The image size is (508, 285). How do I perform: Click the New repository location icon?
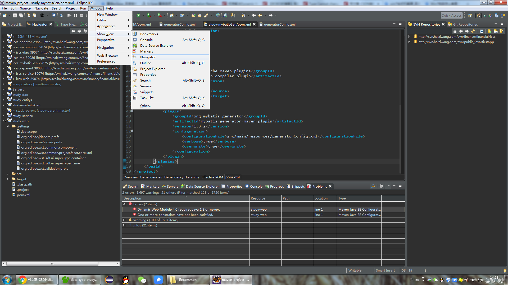489,31
